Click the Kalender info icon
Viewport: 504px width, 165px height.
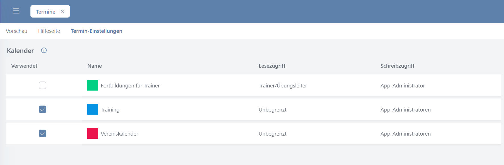pyautogui.click(x=44, y=50)
